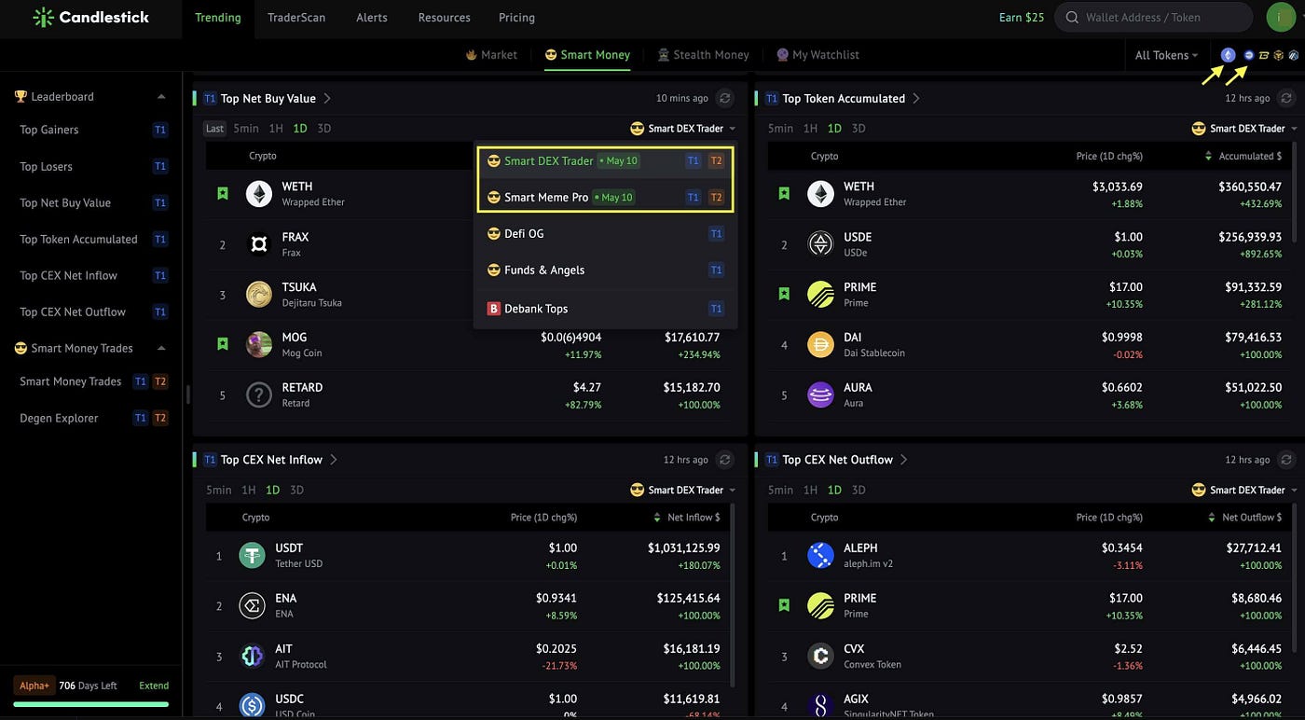The image size is (1305, 720).
Task: Open trader dropdown in Top Net Buy Value panel
Action: 683,129
